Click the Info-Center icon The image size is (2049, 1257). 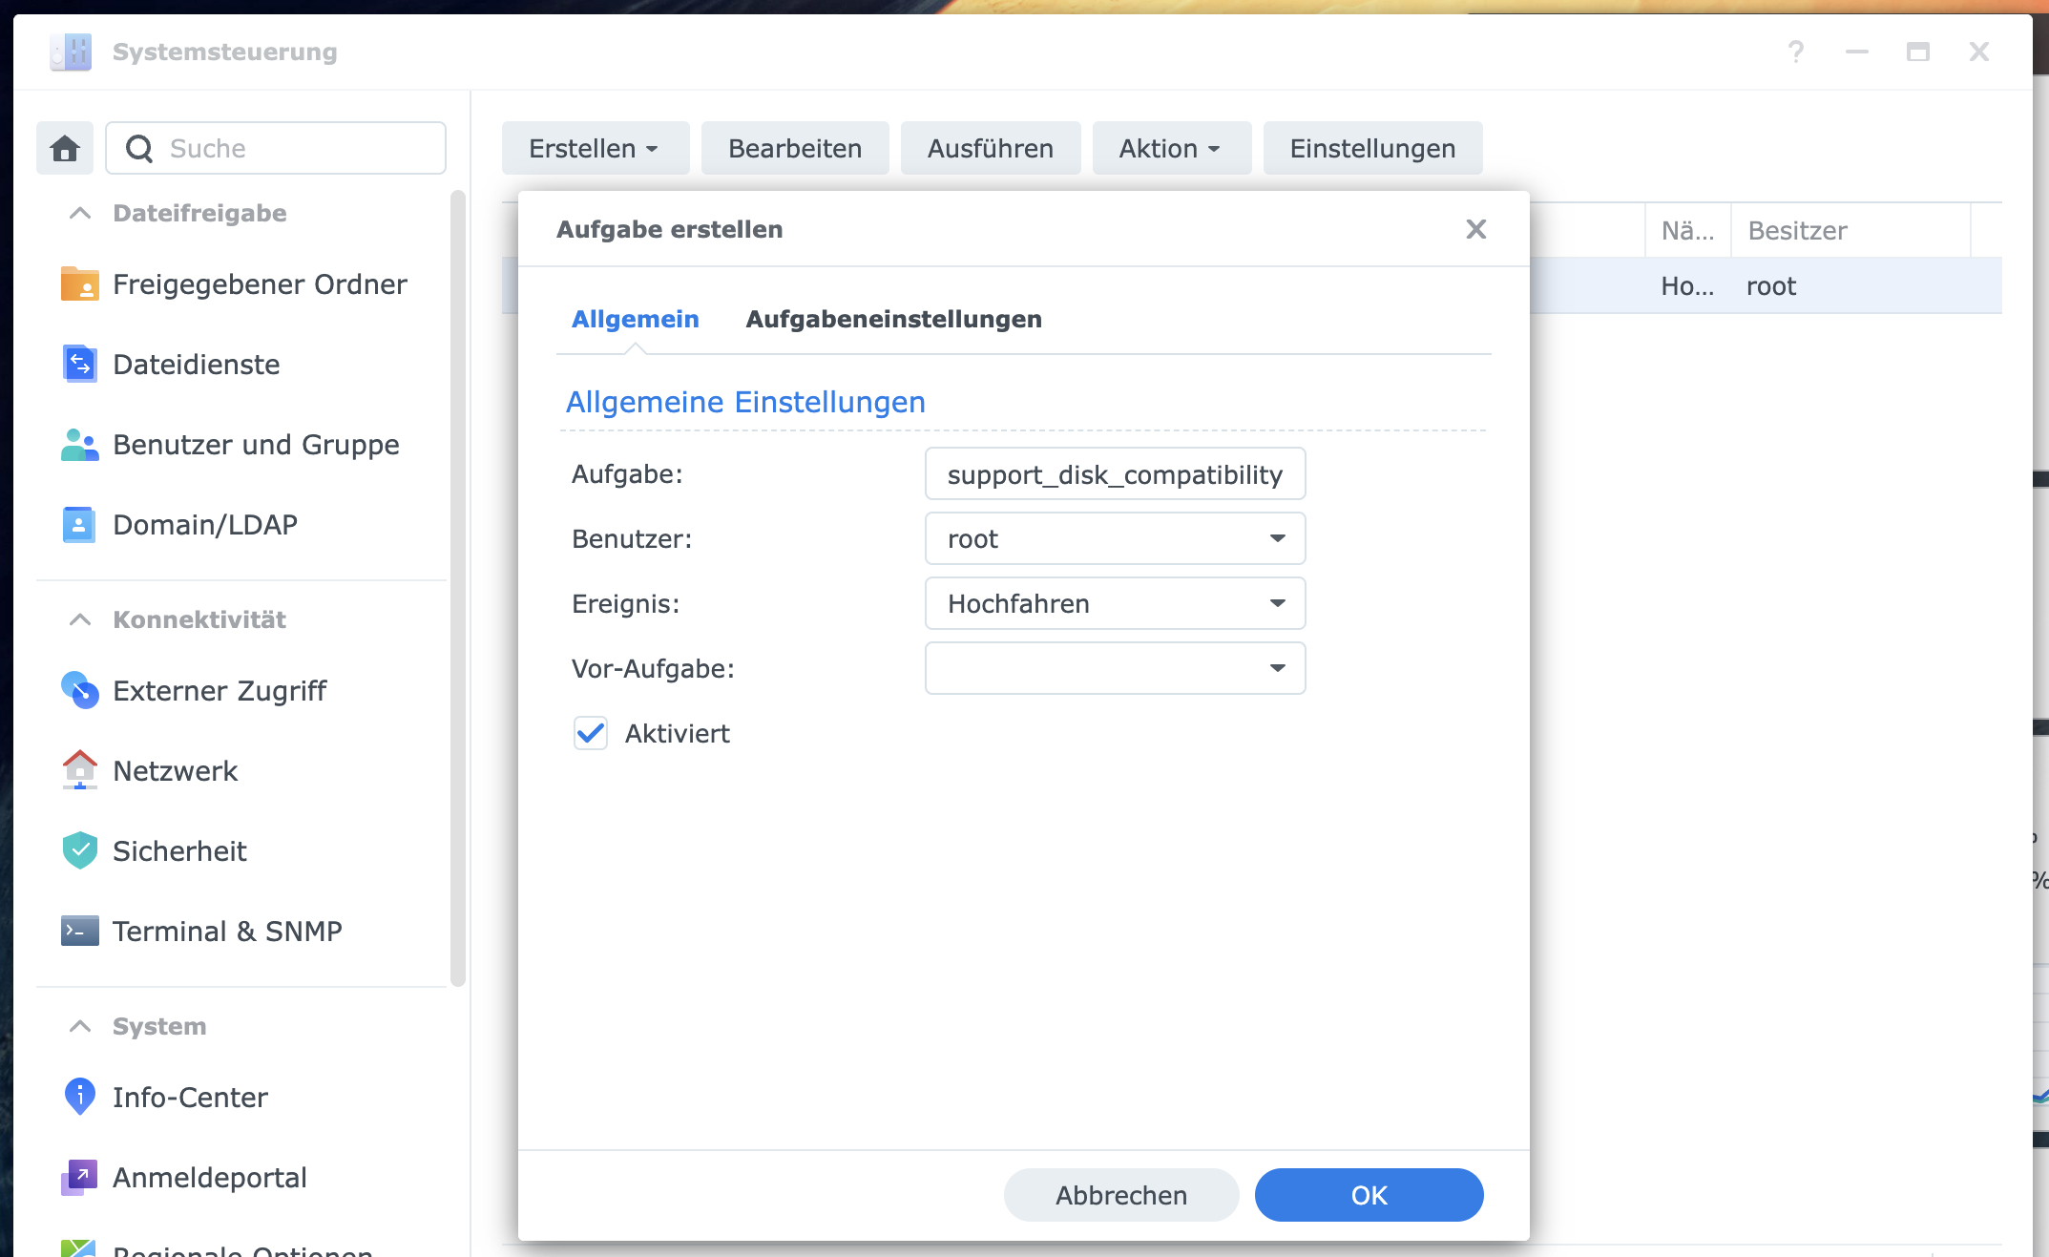pos(79,1097)
